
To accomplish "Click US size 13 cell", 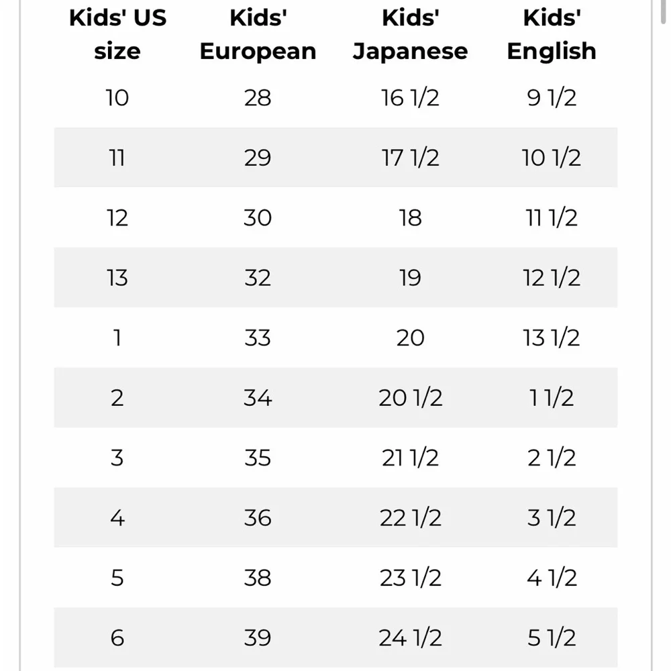I will [x=117, y=277].
